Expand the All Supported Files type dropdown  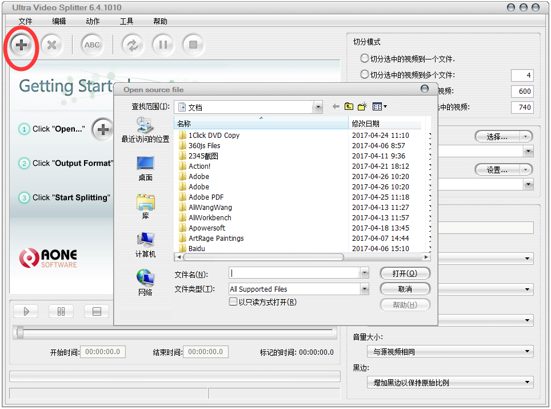pyautogui.click(x=365, y=289)
